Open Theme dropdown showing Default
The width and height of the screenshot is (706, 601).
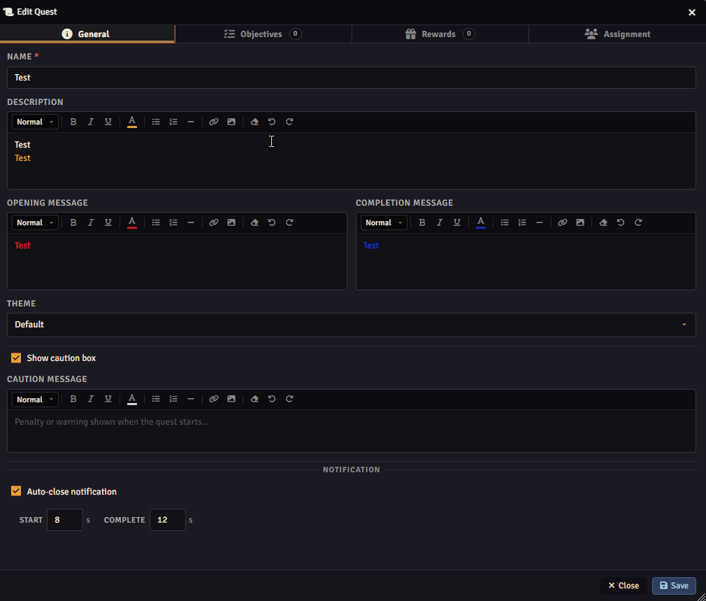pyautogui.click(x=351, y=325)
